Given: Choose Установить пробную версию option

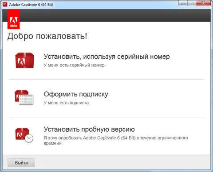Looking at the screenshot, I should click(x=89, y=130).
